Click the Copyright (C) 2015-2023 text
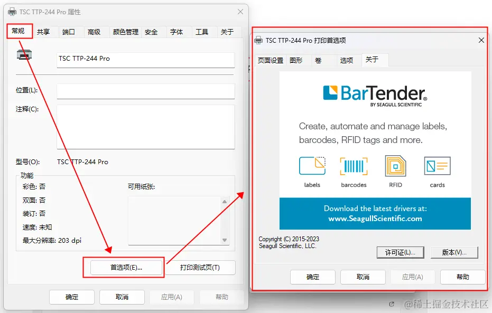Image resolution: width=492 pixels, height=313 pixels. click(x=289, y=239)
